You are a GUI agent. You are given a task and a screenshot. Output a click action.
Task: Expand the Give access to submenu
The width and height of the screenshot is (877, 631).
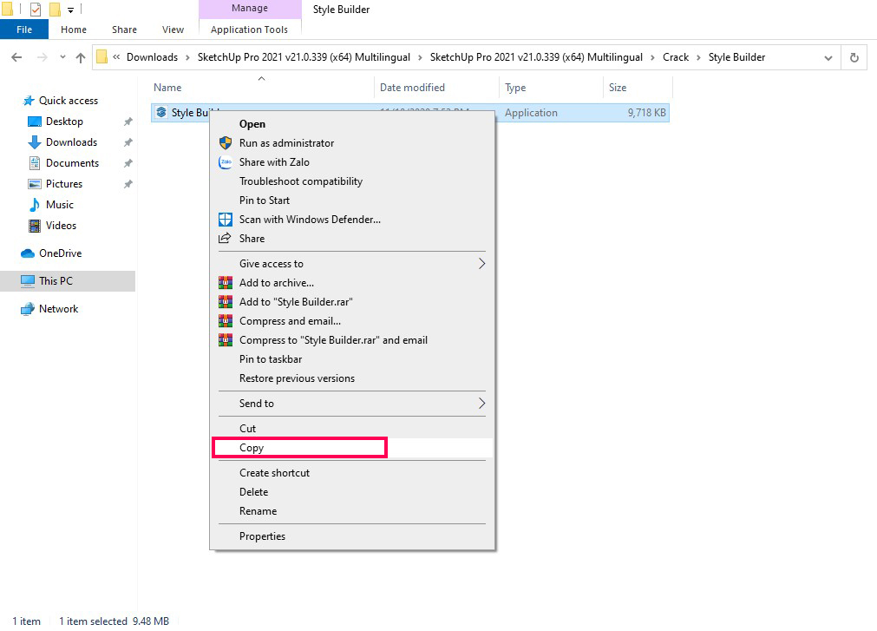(x=481, y=264)
